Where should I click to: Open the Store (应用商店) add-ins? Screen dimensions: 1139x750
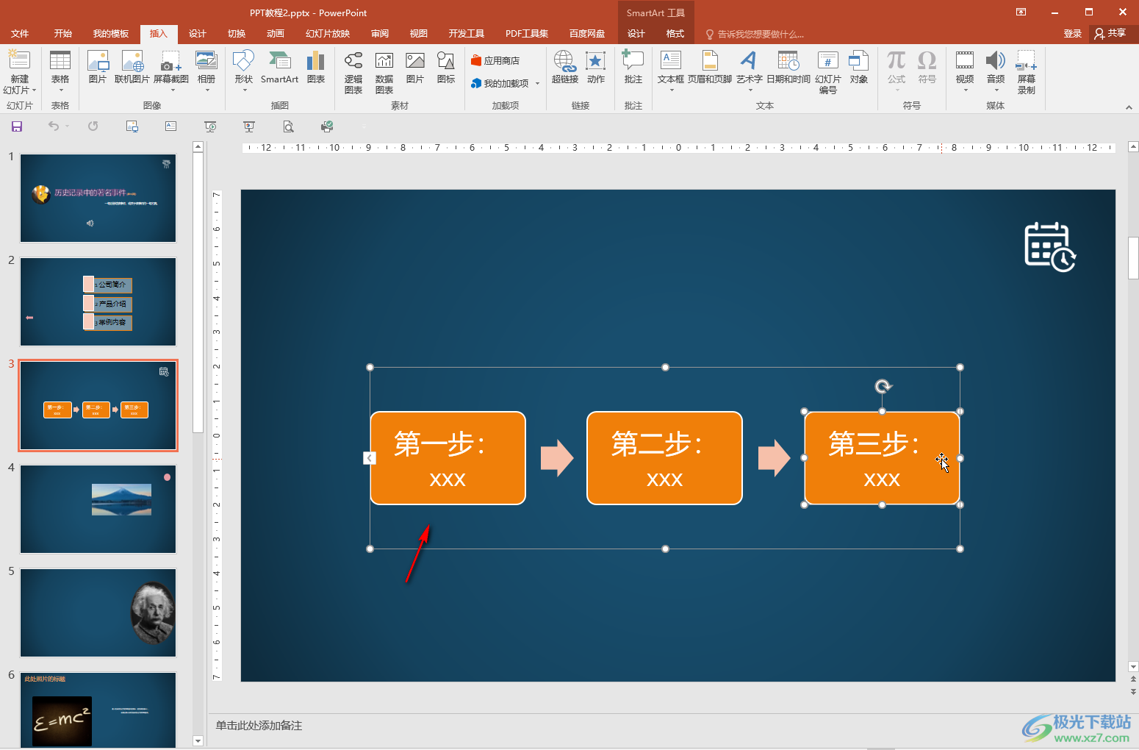(495, 60)
